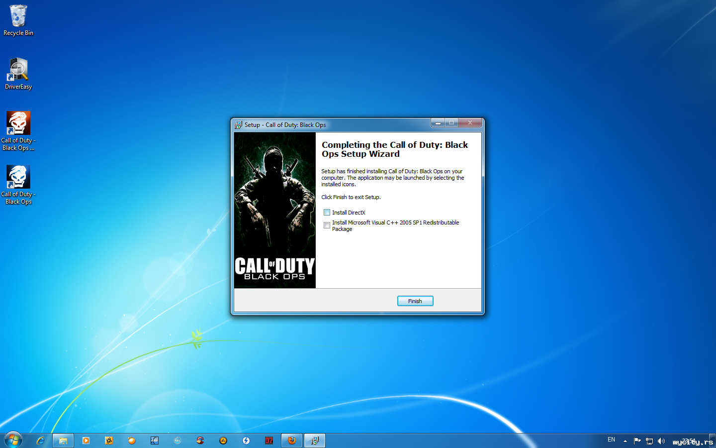
Task: Open Windows Media Player from the taskbar
Action: 86,441
